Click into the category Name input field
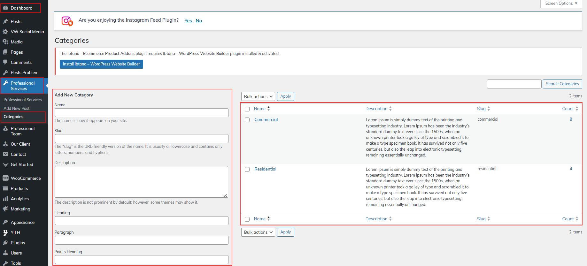Image resolution: width=587 pixels, height=266 pixels. 142,113
